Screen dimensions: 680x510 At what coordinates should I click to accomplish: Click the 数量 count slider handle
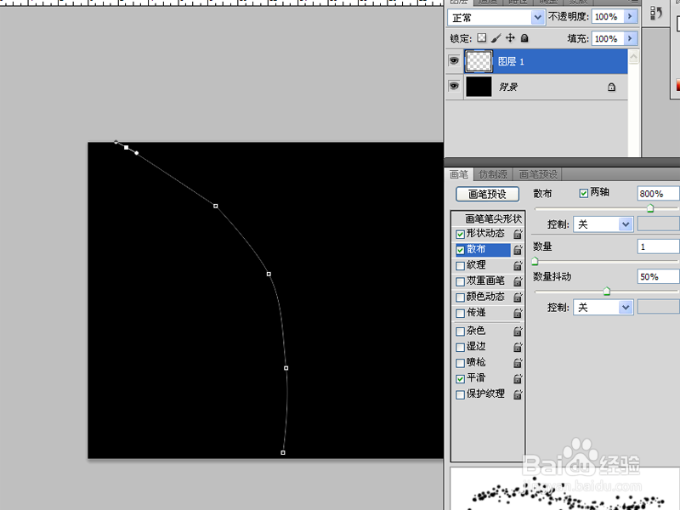(535, 261)
